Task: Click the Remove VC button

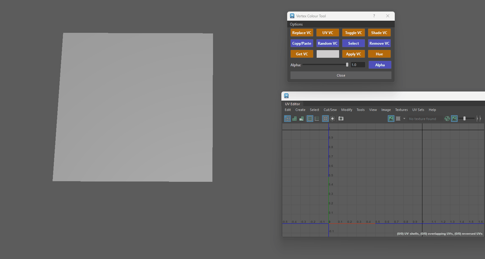Action: [x=379, y=43]
